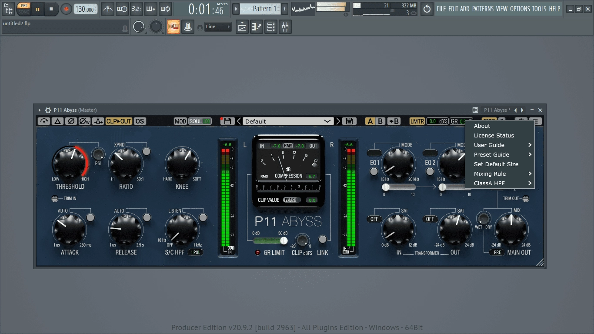This screenshot has height=334, width=594.
Task: Adjust the GR LIMIT green slider
Action: [x=270, y=240]
